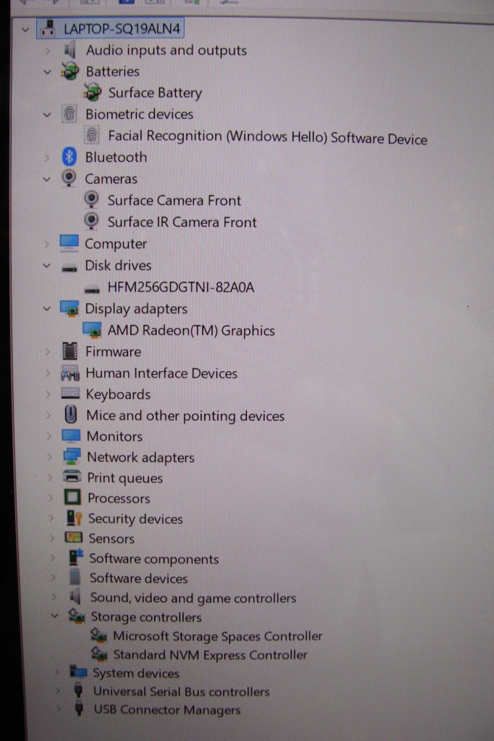Collapse the Disk drives category

click(x=47, y=265)
